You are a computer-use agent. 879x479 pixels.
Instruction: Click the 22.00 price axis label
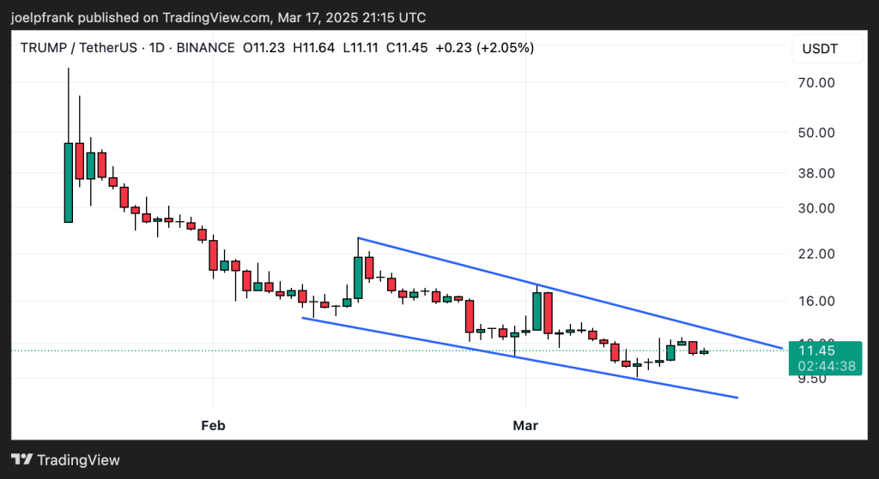[x=817, y=254]
